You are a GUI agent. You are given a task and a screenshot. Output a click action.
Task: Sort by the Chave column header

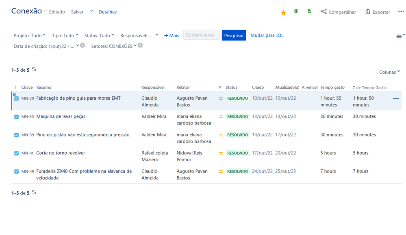click(x=27, y=87)
